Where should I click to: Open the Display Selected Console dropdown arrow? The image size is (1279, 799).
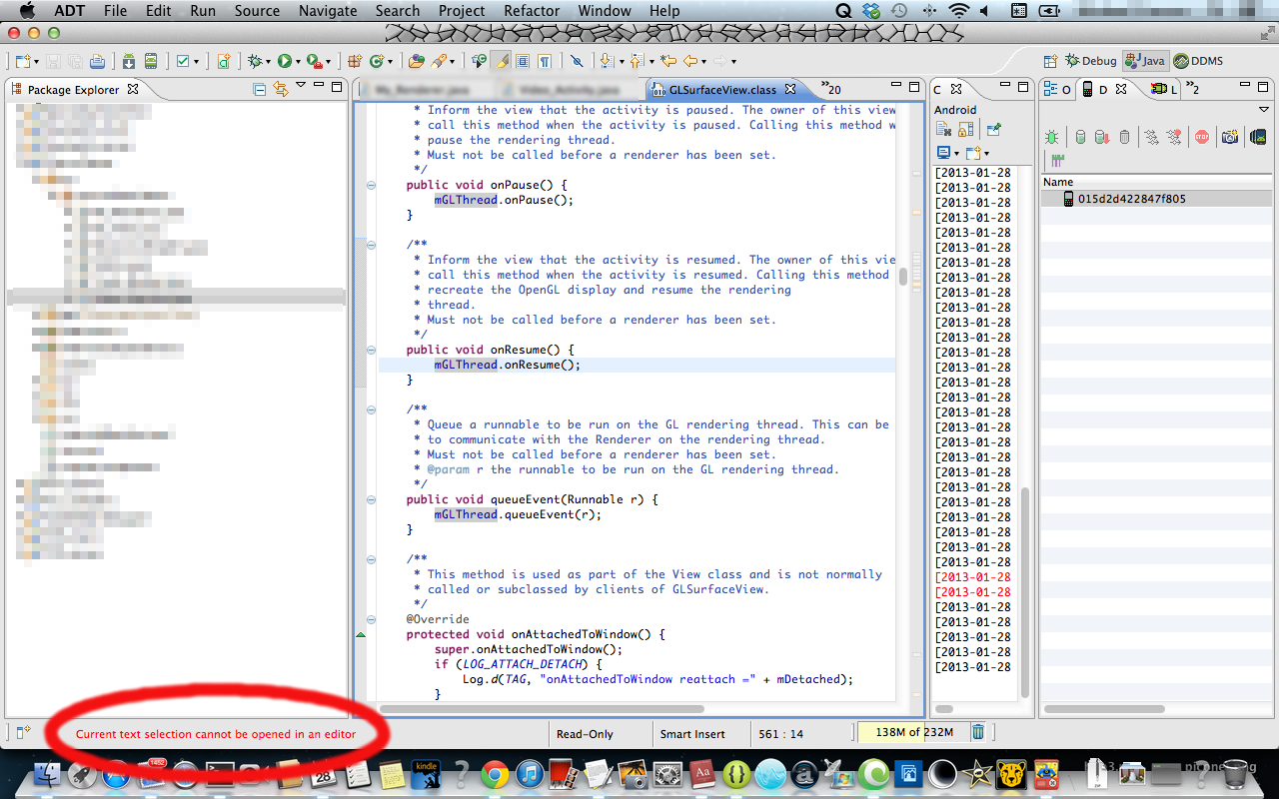coord(957,154)
